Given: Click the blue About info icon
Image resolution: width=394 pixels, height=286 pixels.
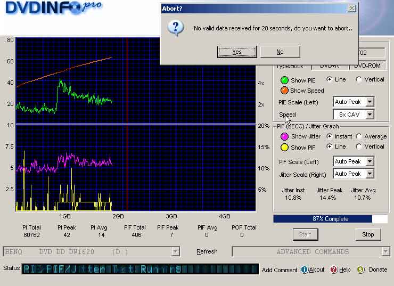Looking at the screenshot, I should 305,269.
